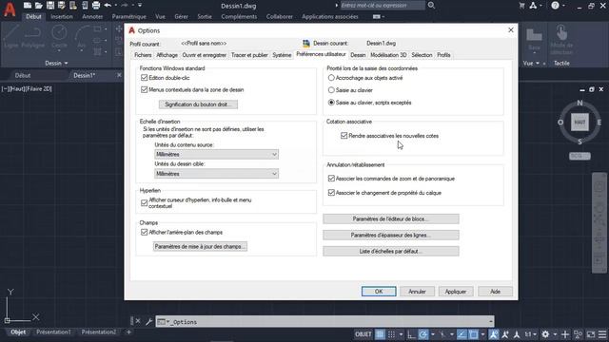Click the workspace gear icon in status bar

(x=545, y=334)
